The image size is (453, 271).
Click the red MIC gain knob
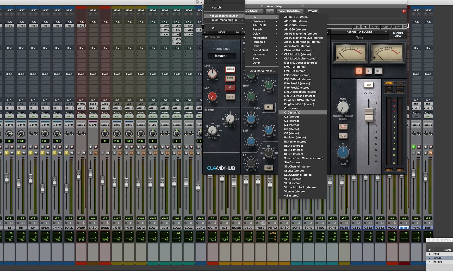point(212,96)
